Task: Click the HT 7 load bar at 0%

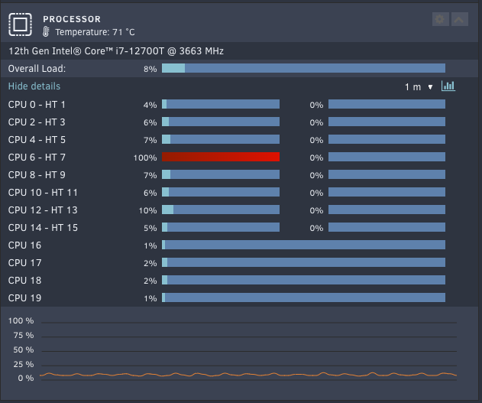Action: point(387,157)
